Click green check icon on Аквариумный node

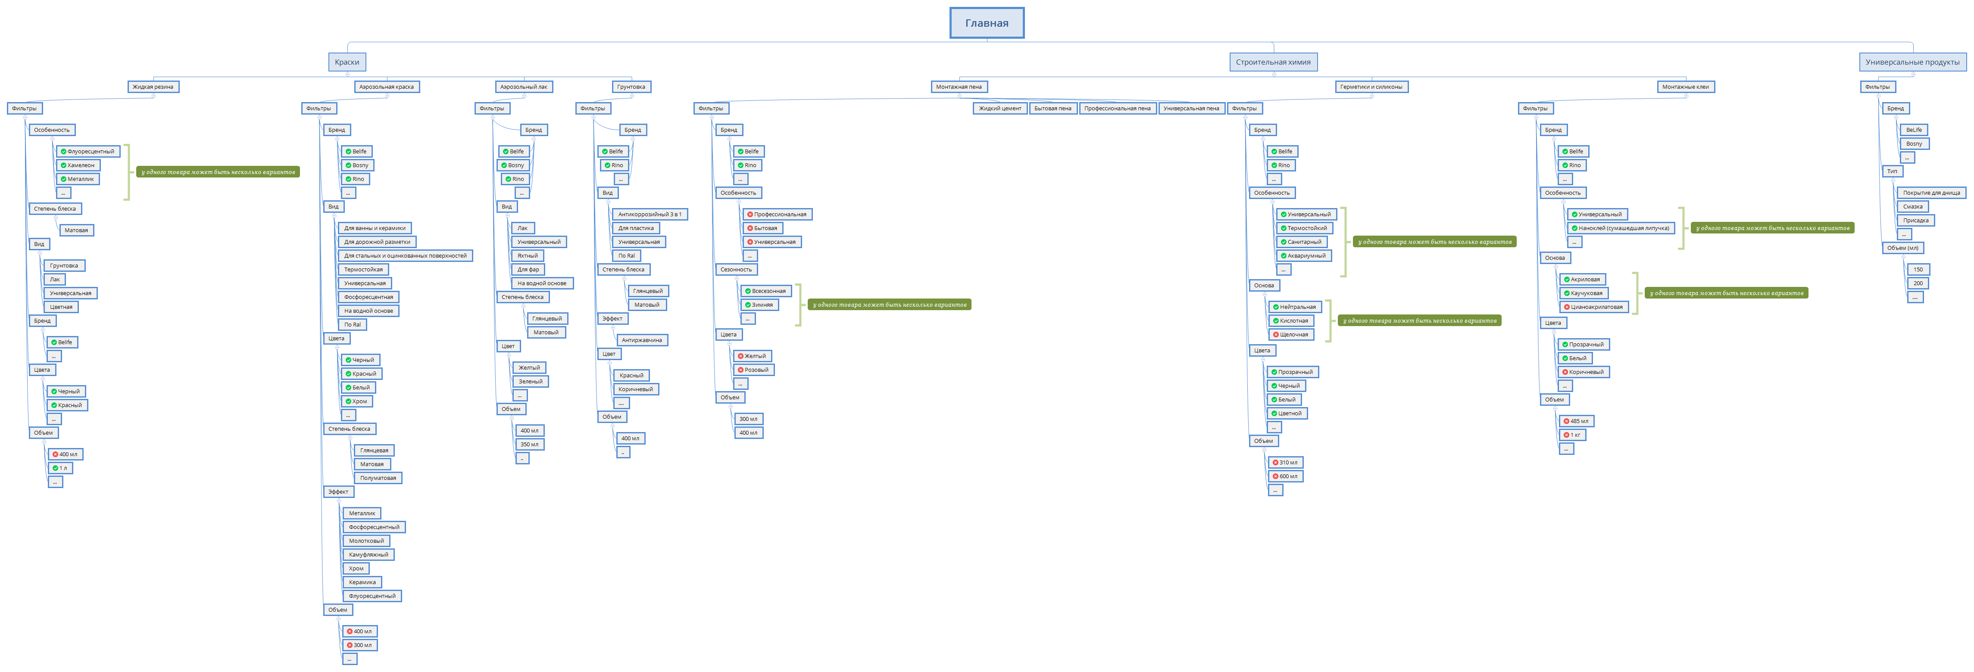[x=1284, y=256]
